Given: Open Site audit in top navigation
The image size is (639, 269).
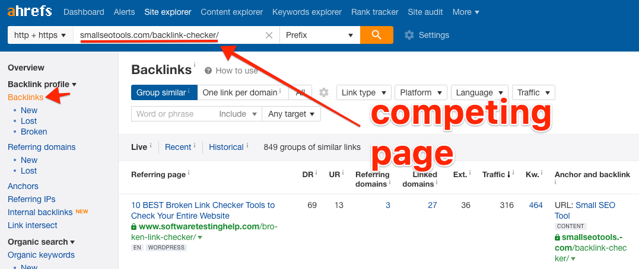Looking at the screenshot, I should (425, 12).
